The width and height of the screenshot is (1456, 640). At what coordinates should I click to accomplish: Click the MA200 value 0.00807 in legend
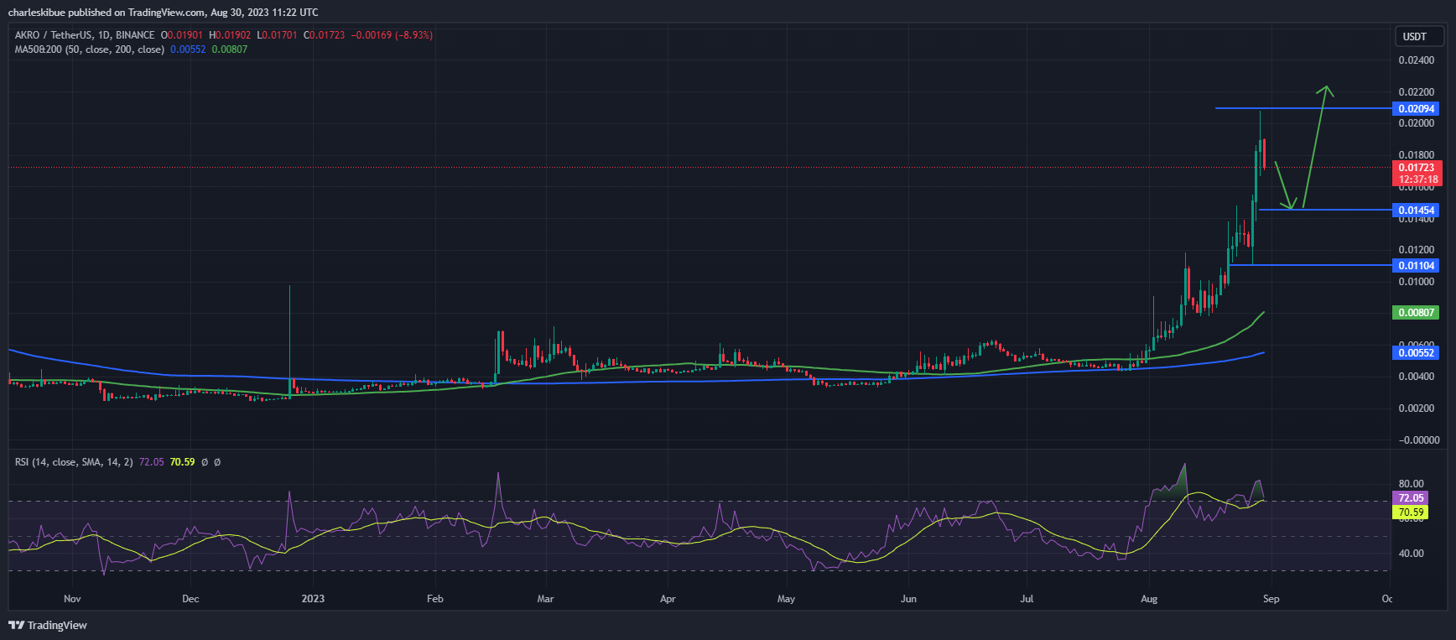(x=230, y=49)
